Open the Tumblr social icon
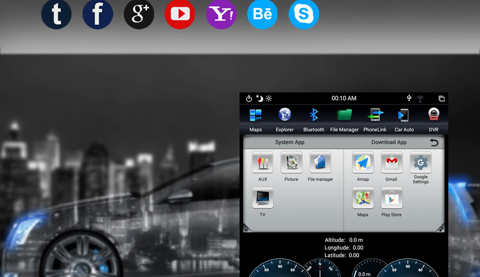The image size is (480, 277). [x=56, y=14]
